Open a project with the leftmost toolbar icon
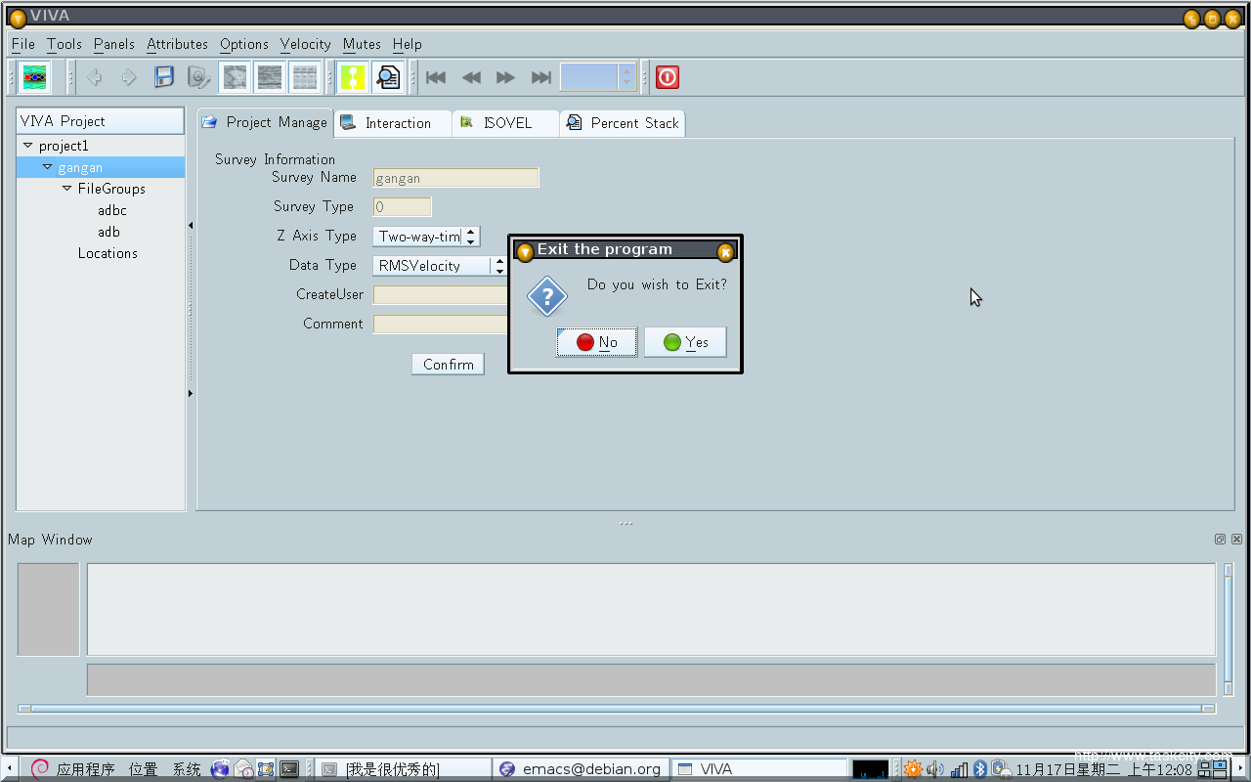The image size is (1251, 782). pos(33,76)
